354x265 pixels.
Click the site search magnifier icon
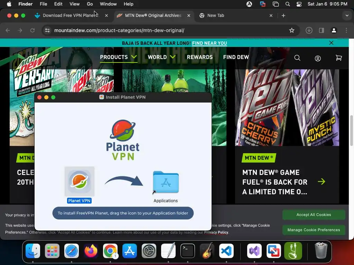pos(297,58)
